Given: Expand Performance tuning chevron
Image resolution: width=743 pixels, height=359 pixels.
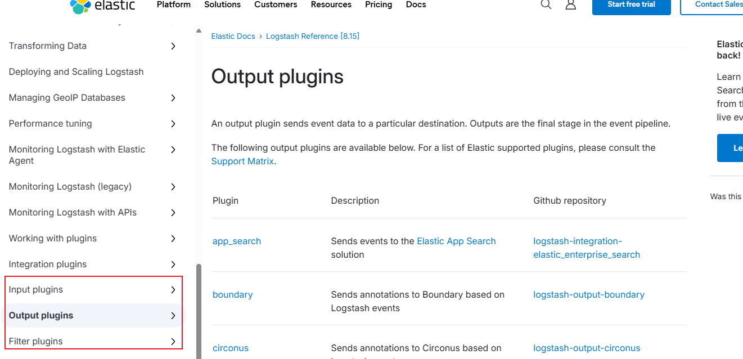Looking at the screenshot, I should point(173,124).
